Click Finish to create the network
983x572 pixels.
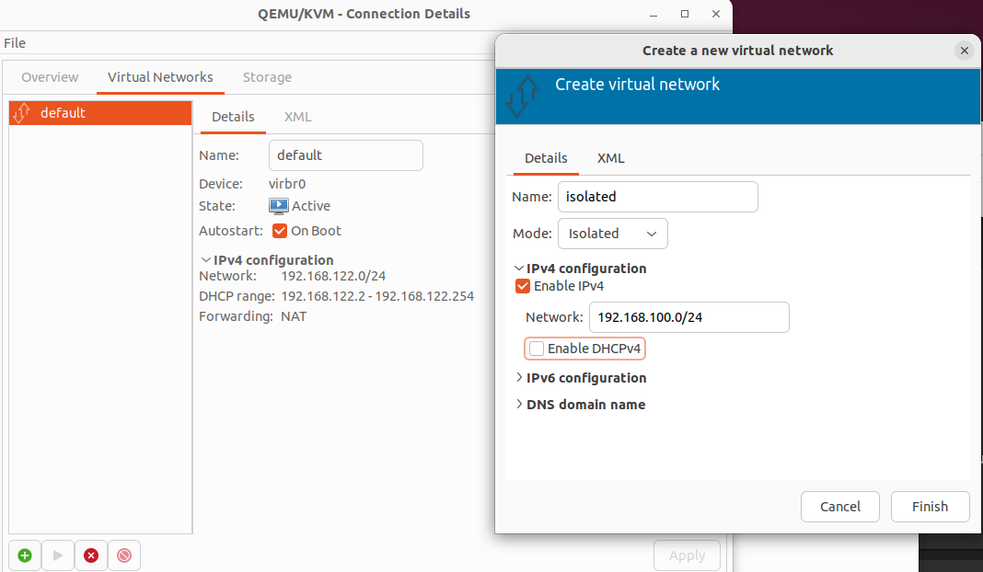point(930,506)
